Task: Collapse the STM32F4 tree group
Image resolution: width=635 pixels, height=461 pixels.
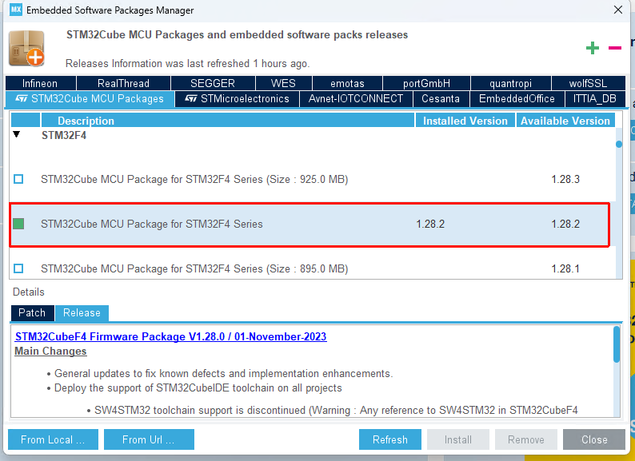Action: (17, 135)
